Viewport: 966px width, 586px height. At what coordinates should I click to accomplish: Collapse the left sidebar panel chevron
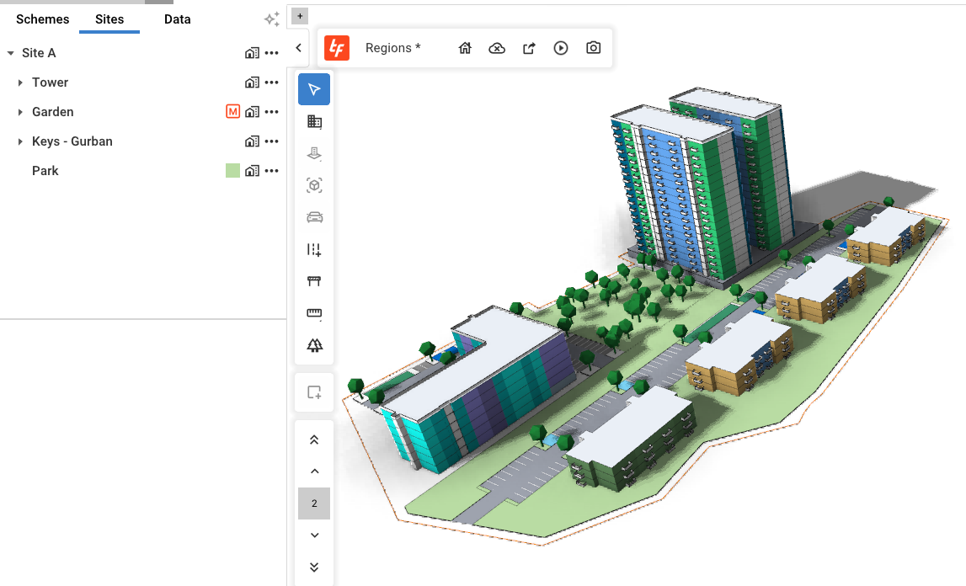click(298, 48)
